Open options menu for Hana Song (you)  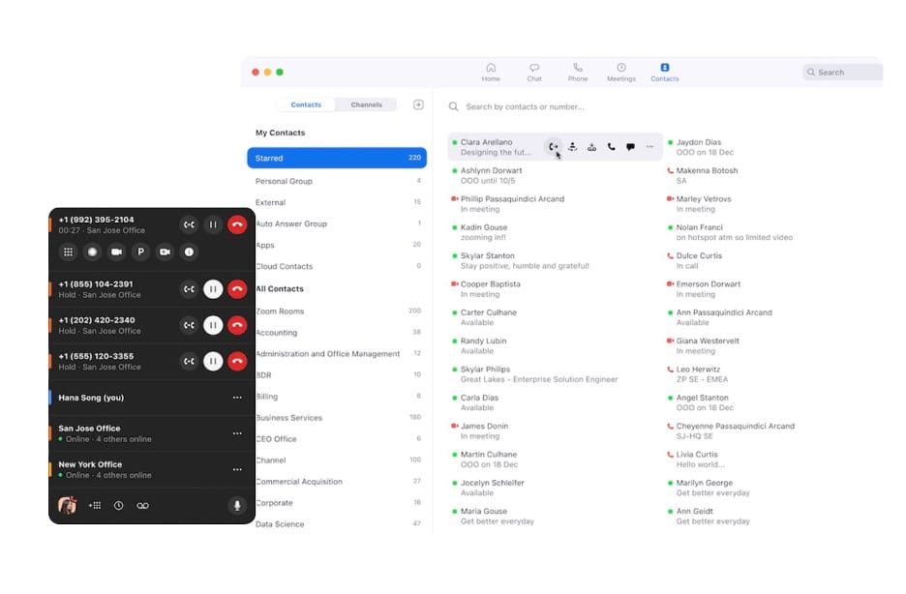[x=236, y=397]
